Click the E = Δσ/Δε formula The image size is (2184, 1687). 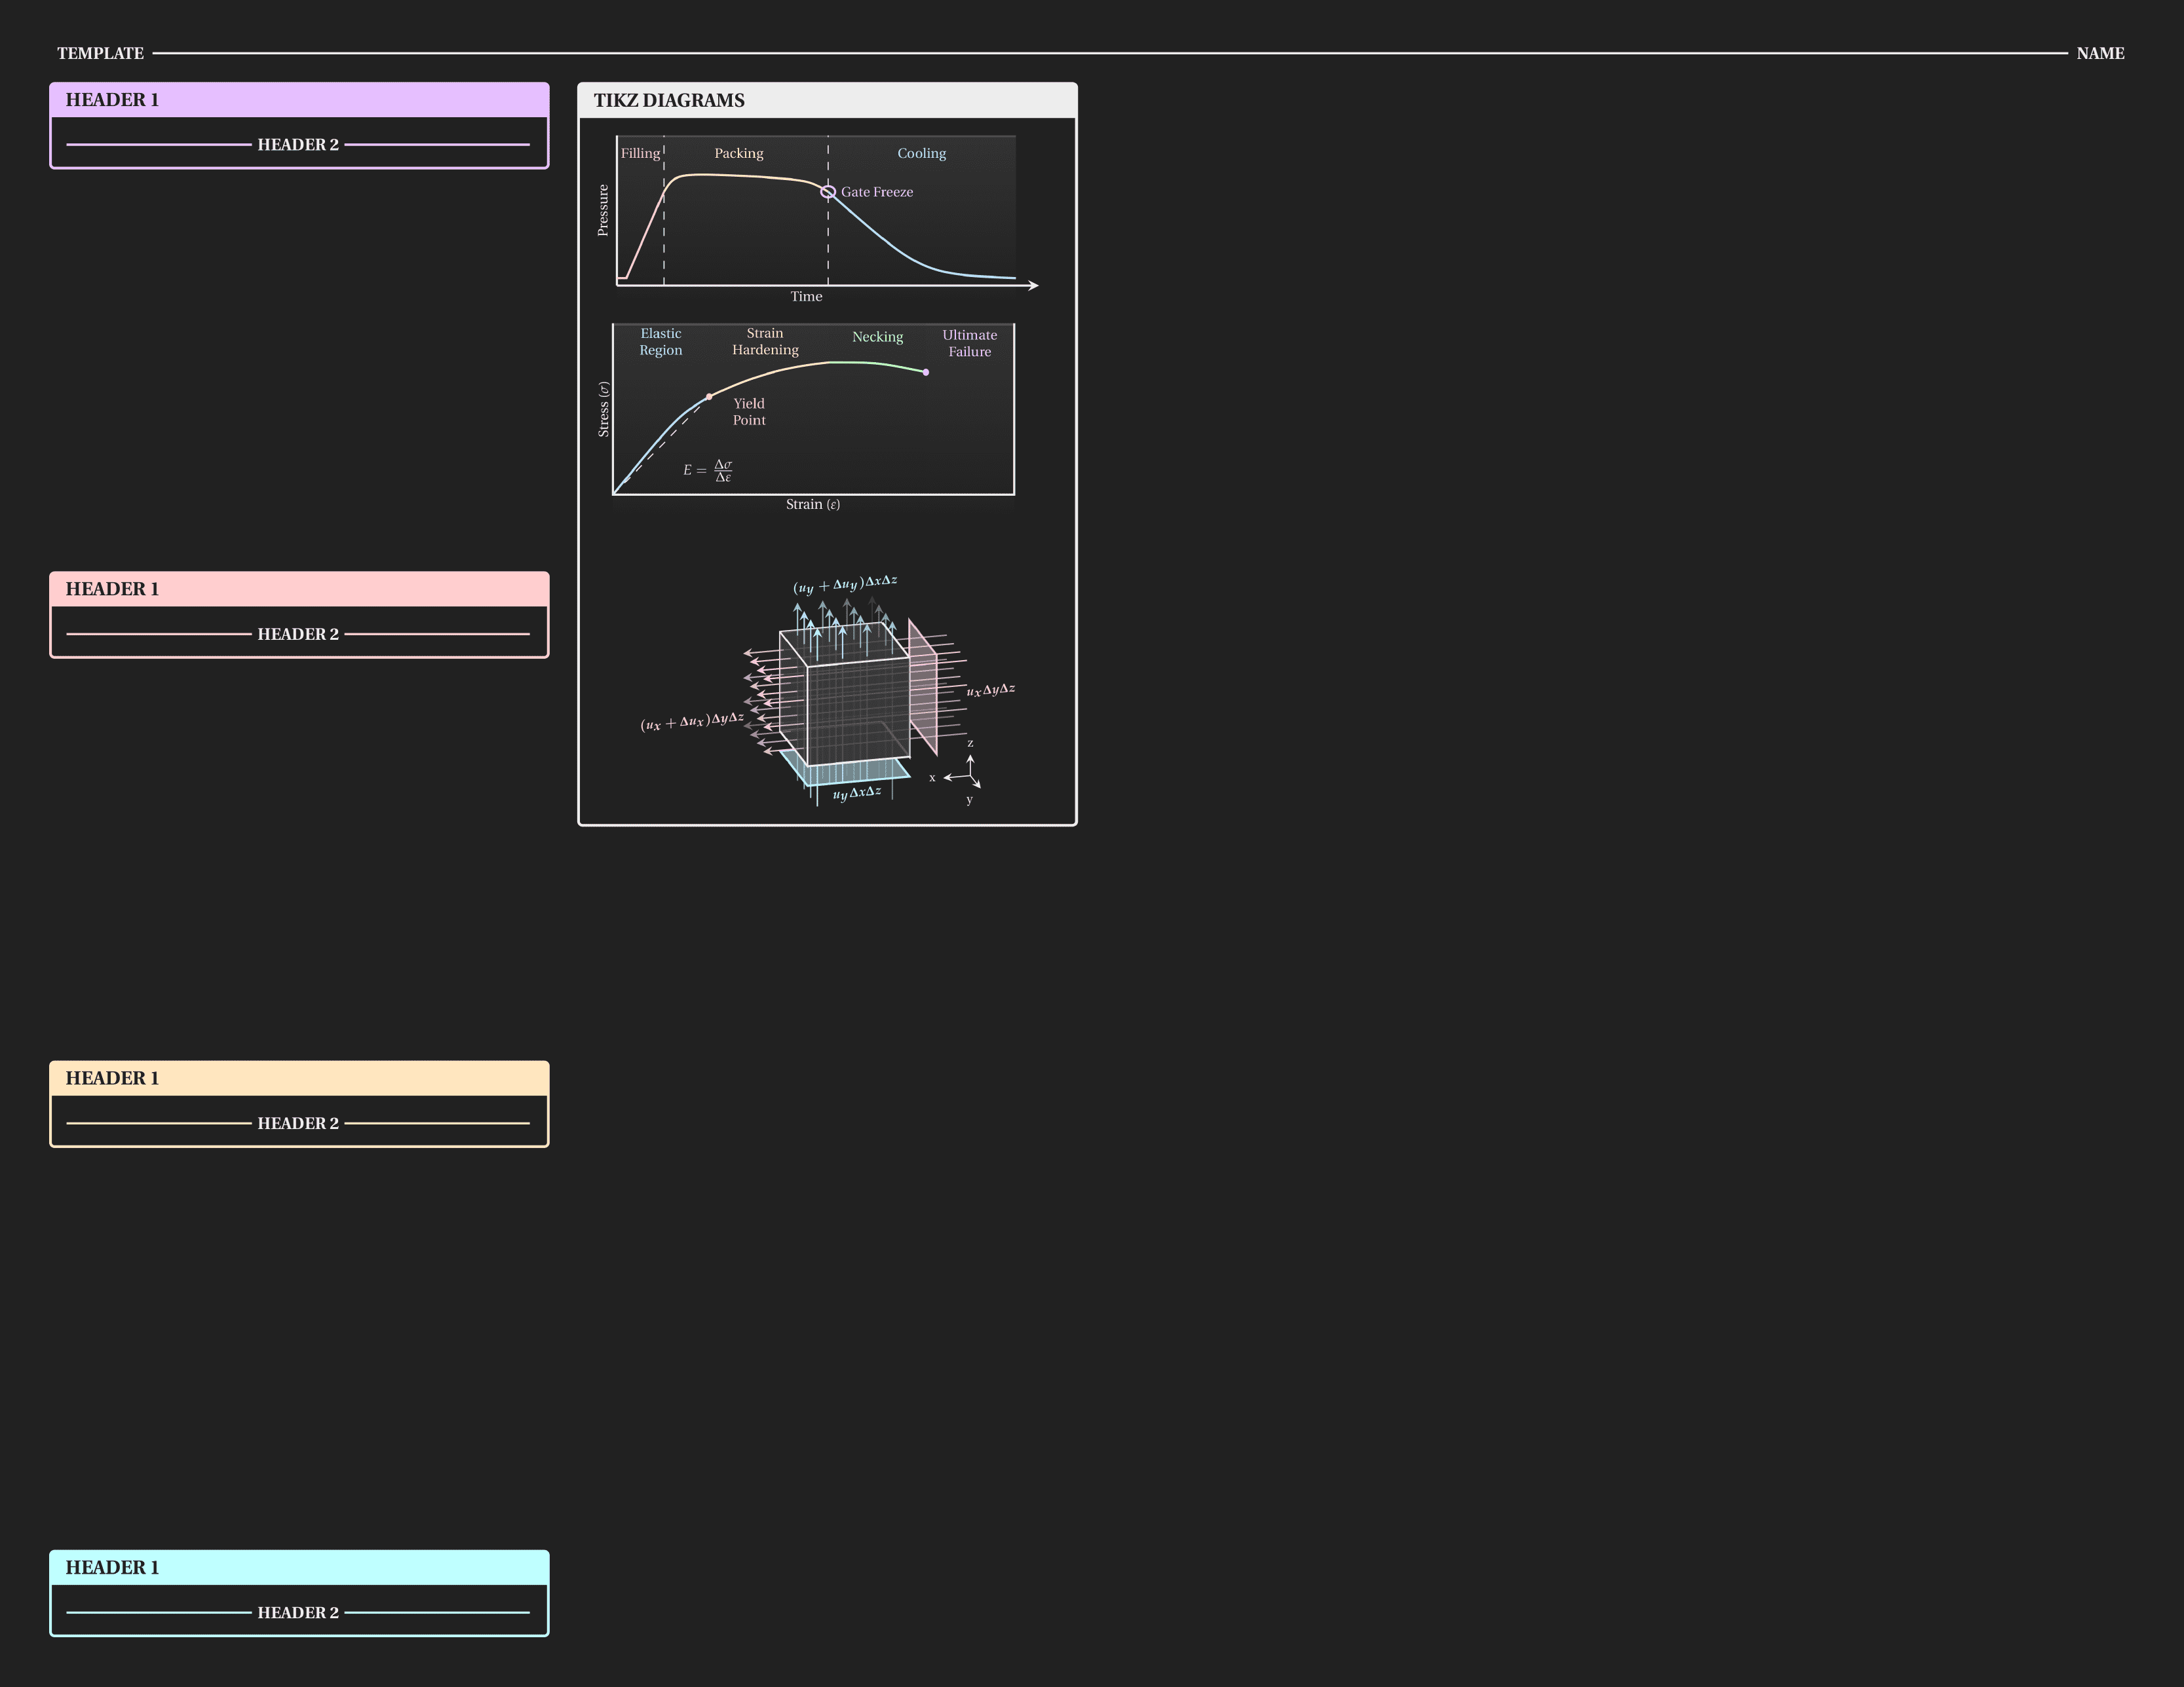coord(708,471)
